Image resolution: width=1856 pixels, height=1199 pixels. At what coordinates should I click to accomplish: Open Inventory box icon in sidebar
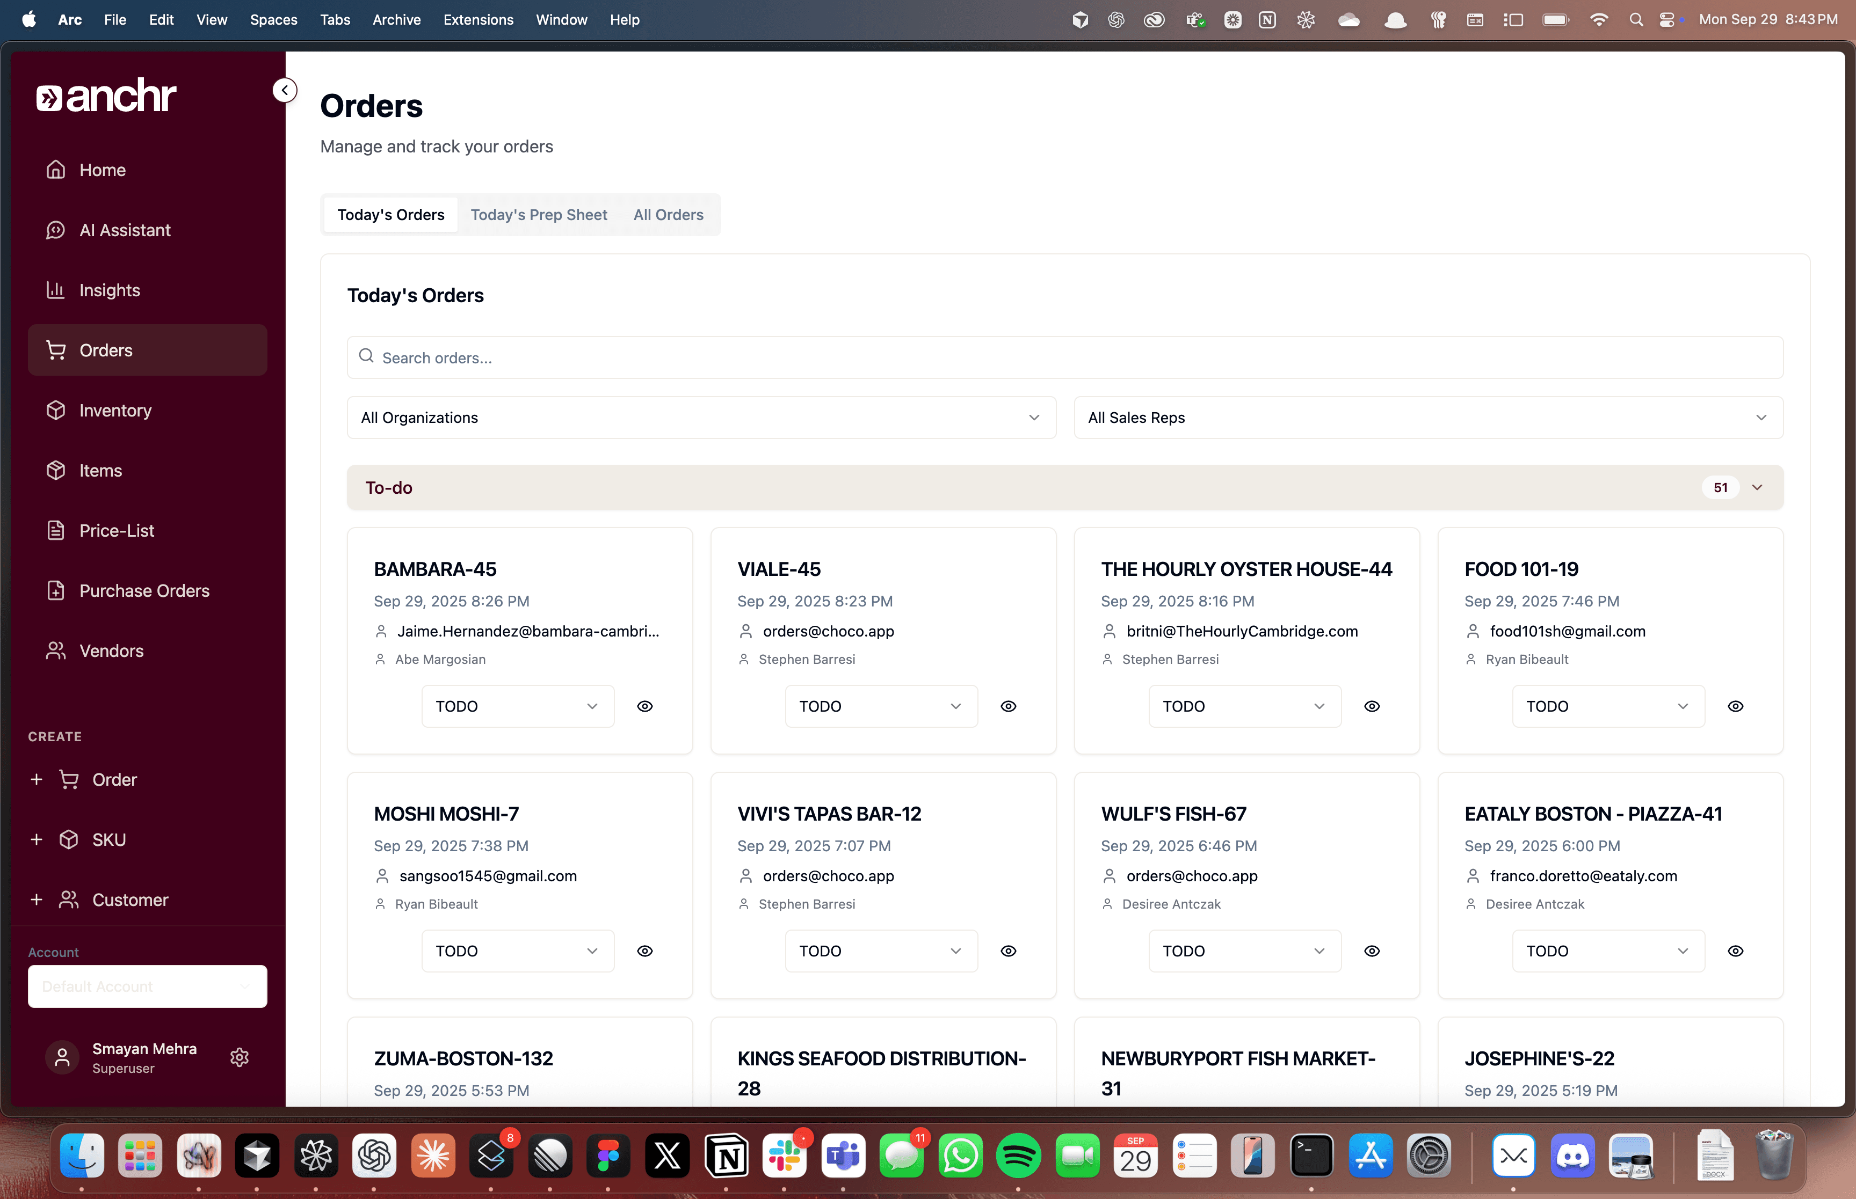point(55,410)
